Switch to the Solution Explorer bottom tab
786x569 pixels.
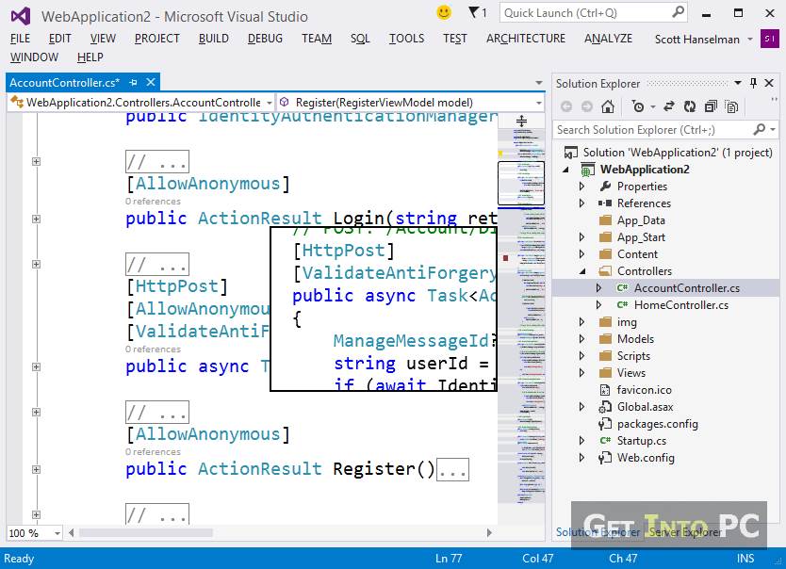[x=598, y=532]
